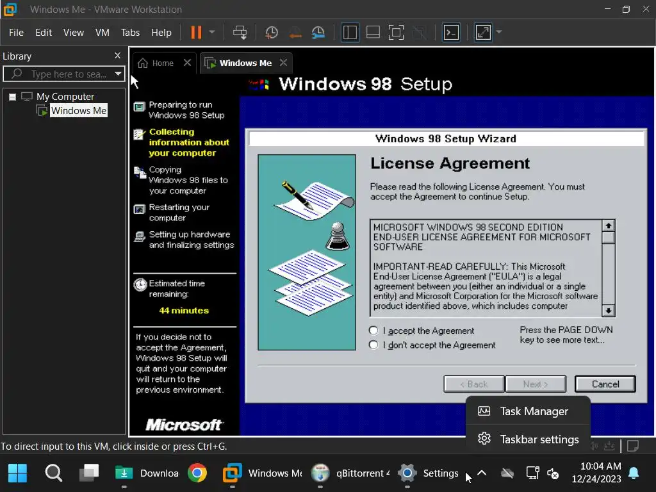Open the File menu
The height and width of the screenshot is (492, 656).
pyautogui.click(x=16, y=32)
